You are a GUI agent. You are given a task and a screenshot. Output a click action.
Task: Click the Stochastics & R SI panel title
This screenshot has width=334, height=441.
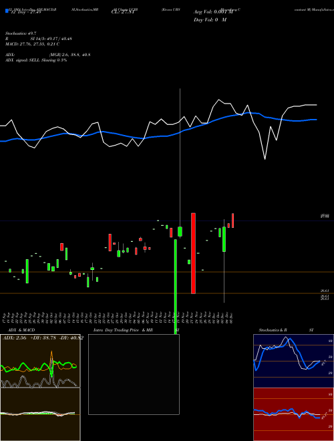[286, 330]
